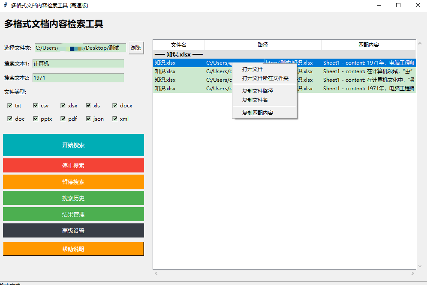Select '复制文件路径' menu entry

click(x=257, y=91)
